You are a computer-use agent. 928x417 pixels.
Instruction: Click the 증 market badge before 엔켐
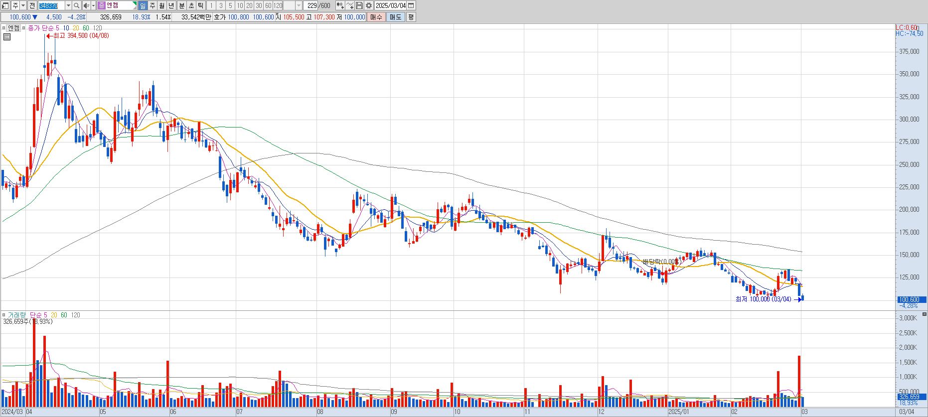point(102,5)
